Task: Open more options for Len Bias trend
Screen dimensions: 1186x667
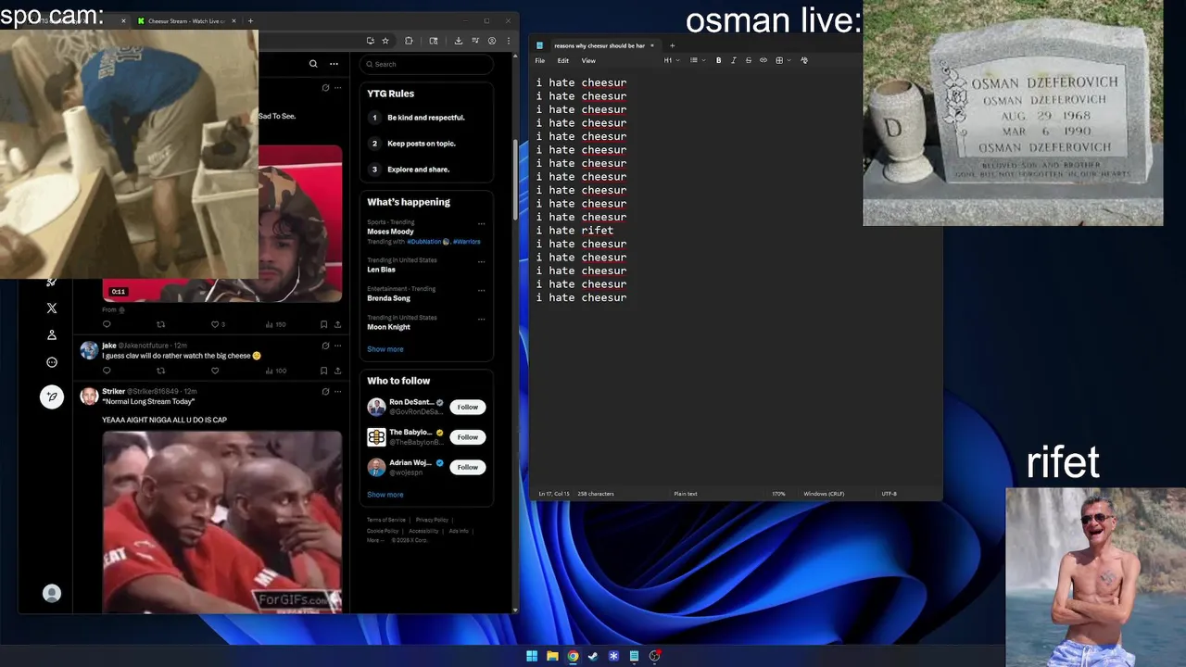Action: point(481,261)
